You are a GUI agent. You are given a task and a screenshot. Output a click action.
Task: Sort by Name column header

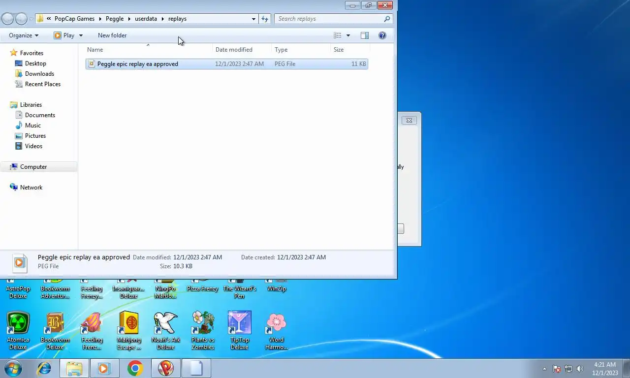[x=148, y=50]
